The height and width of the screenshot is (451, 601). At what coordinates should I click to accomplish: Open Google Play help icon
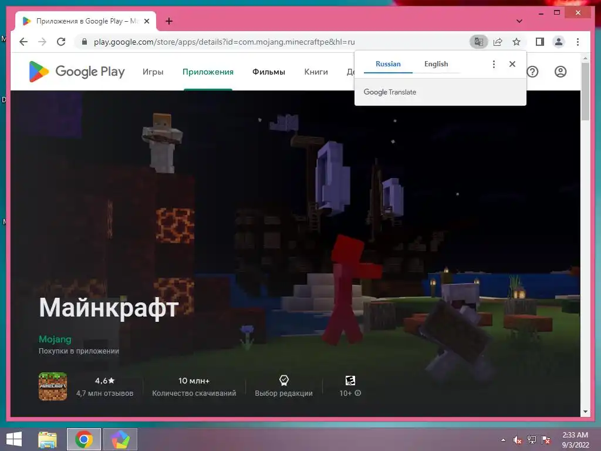pyautogui.click(x=532, y=72)
